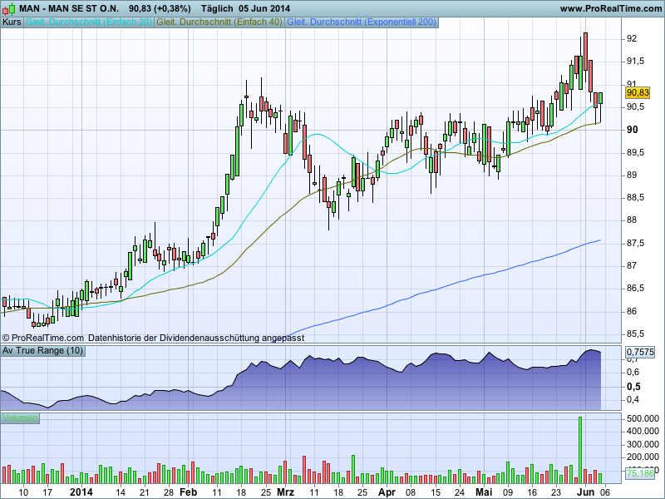Click the candlestick icon beside MAN title
This screenshot has width=665, height=499.
tap(8, 8)
